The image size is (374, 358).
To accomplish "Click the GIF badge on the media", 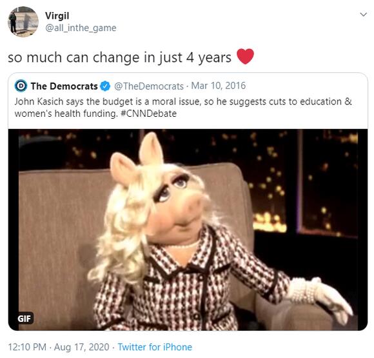I will 24,319.
